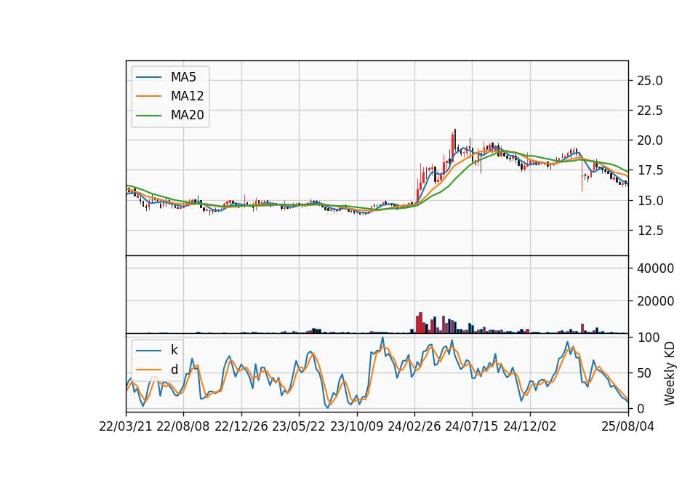Click the k legend label
This screenshot has height=502, width=698.
coord(174,350)
